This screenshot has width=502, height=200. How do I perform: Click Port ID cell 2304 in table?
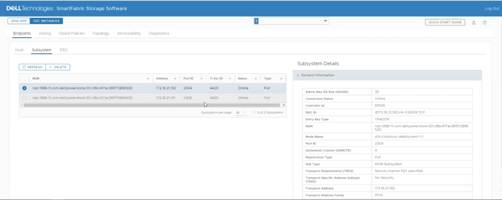point(188,88)
